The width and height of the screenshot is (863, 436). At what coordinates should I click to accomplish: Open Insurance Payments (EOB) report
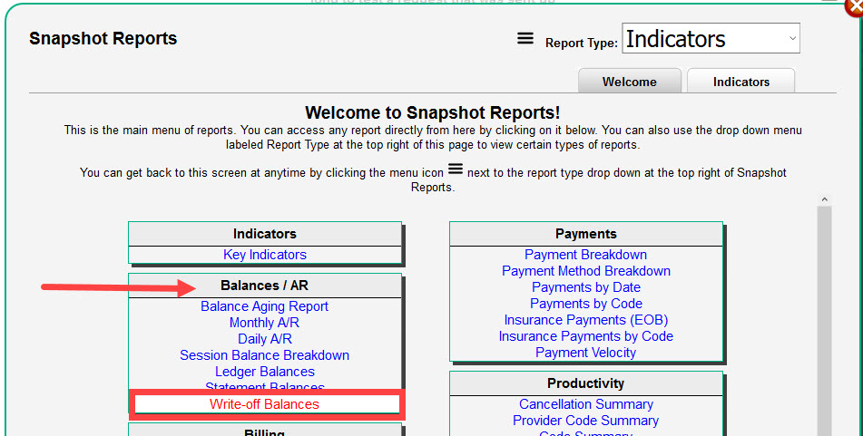(585, 320)
